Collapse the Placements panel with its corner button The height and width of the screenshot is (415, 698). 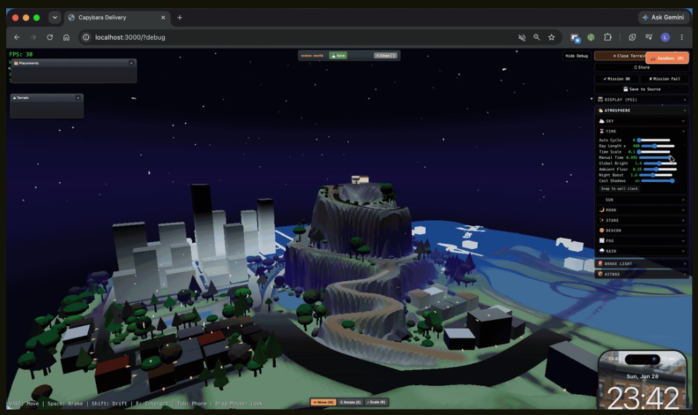tap(131, 63)
